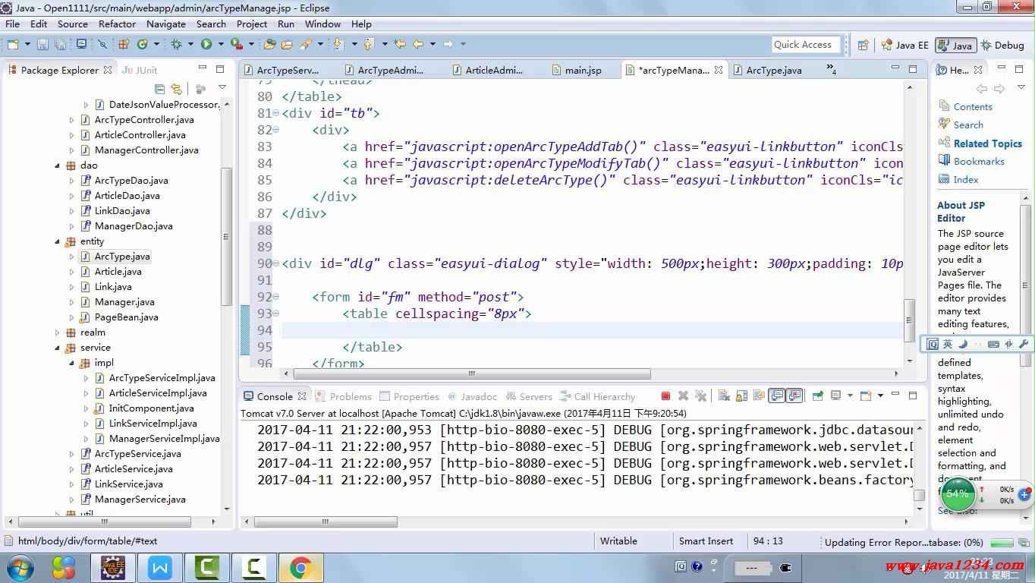Image resolution: width=1035 pixels, height=583 pixels.
Task: Click the Quick Access search field
Action: point(806,45)
